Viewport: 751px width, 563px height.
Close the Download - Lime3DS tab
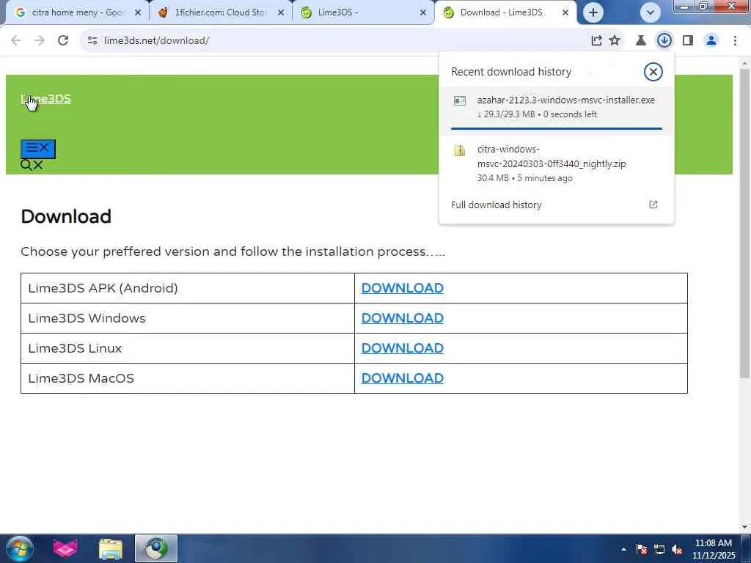565,12
